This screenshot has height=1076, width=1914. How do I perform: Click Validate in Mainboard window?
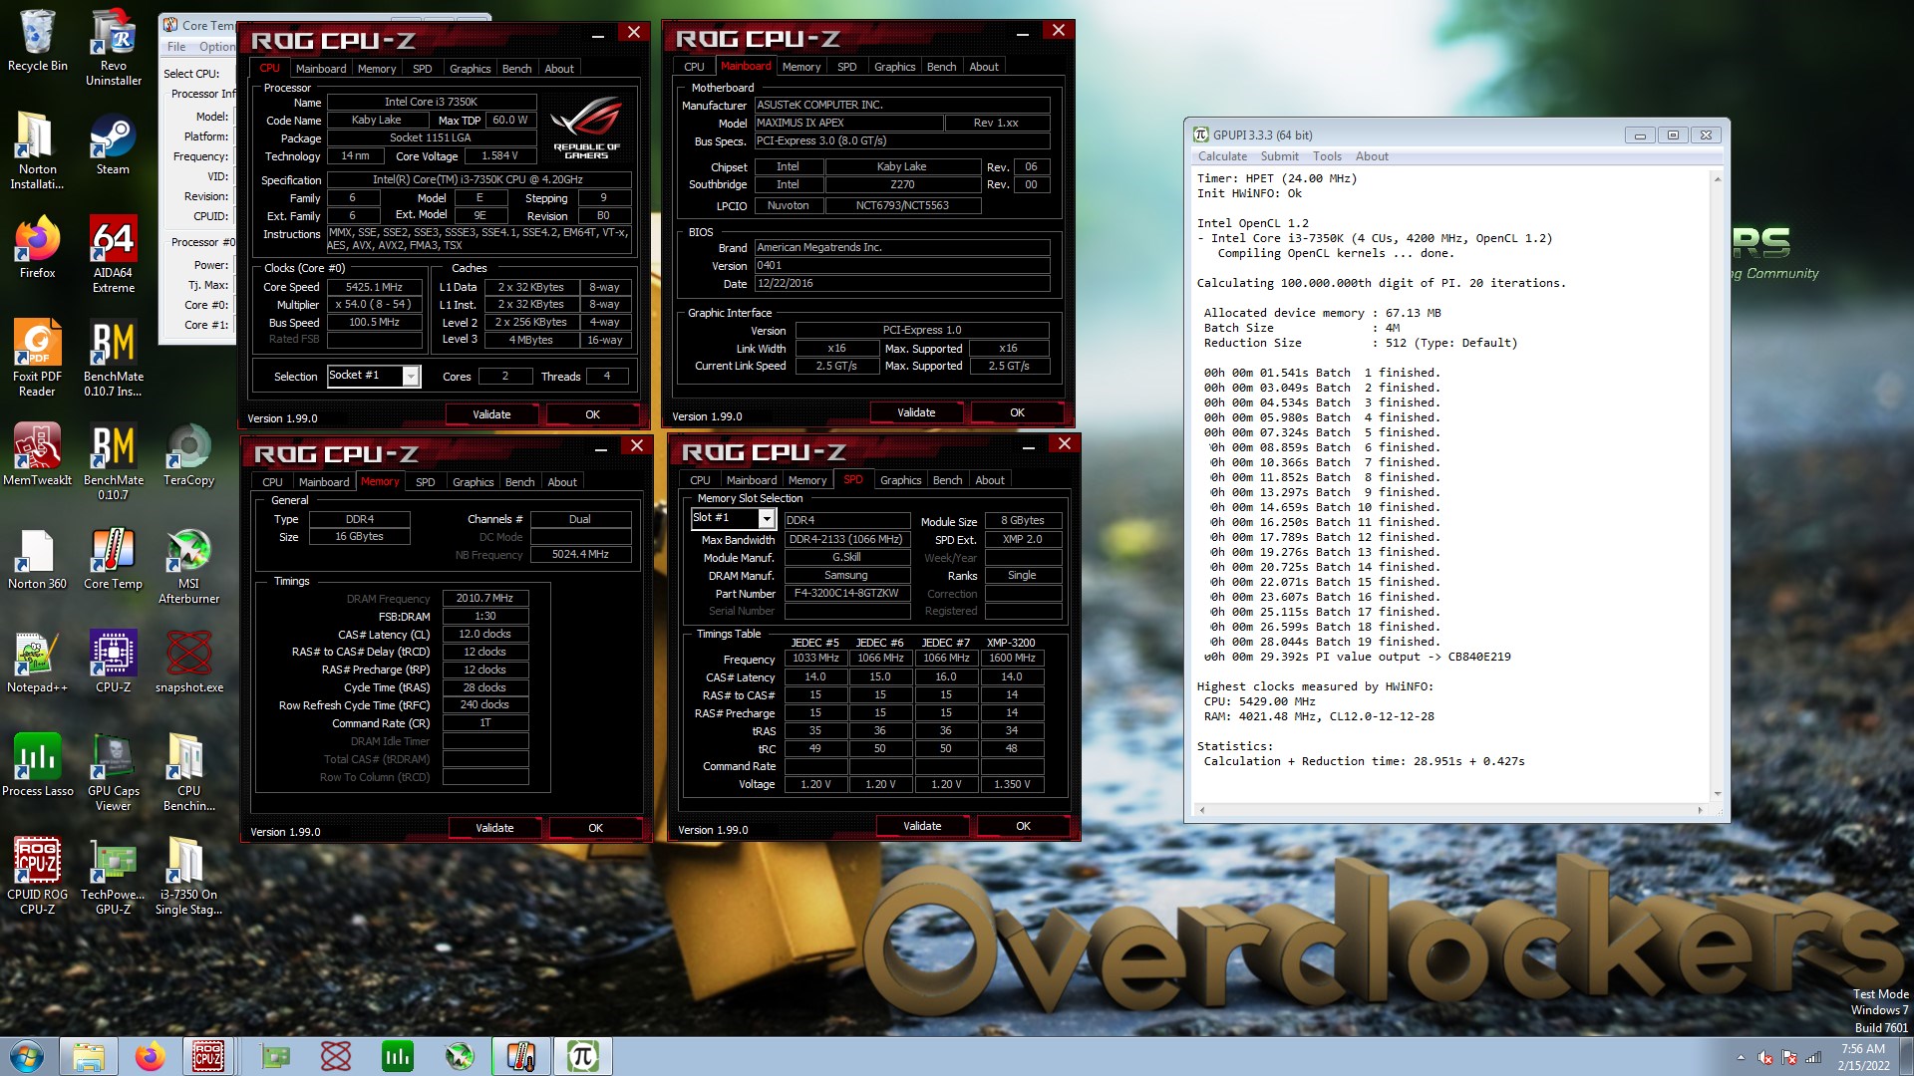tap(916, 412)
